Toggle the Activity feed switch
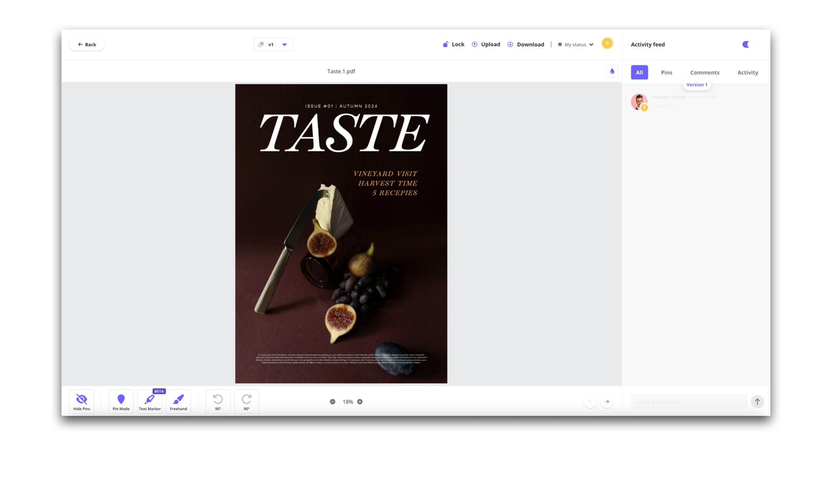The height and width of the screenshot is (478, 828). click(x=748, y=45)
